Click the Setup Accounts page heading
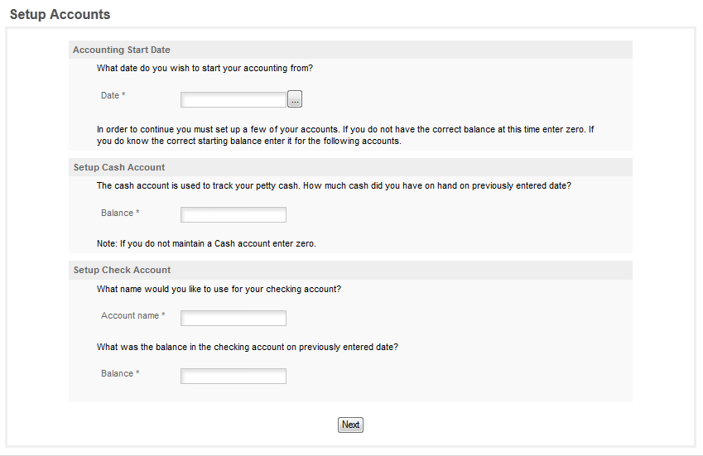Image resolution: width=703 pixels, height=456 pixels. [60, 14]
